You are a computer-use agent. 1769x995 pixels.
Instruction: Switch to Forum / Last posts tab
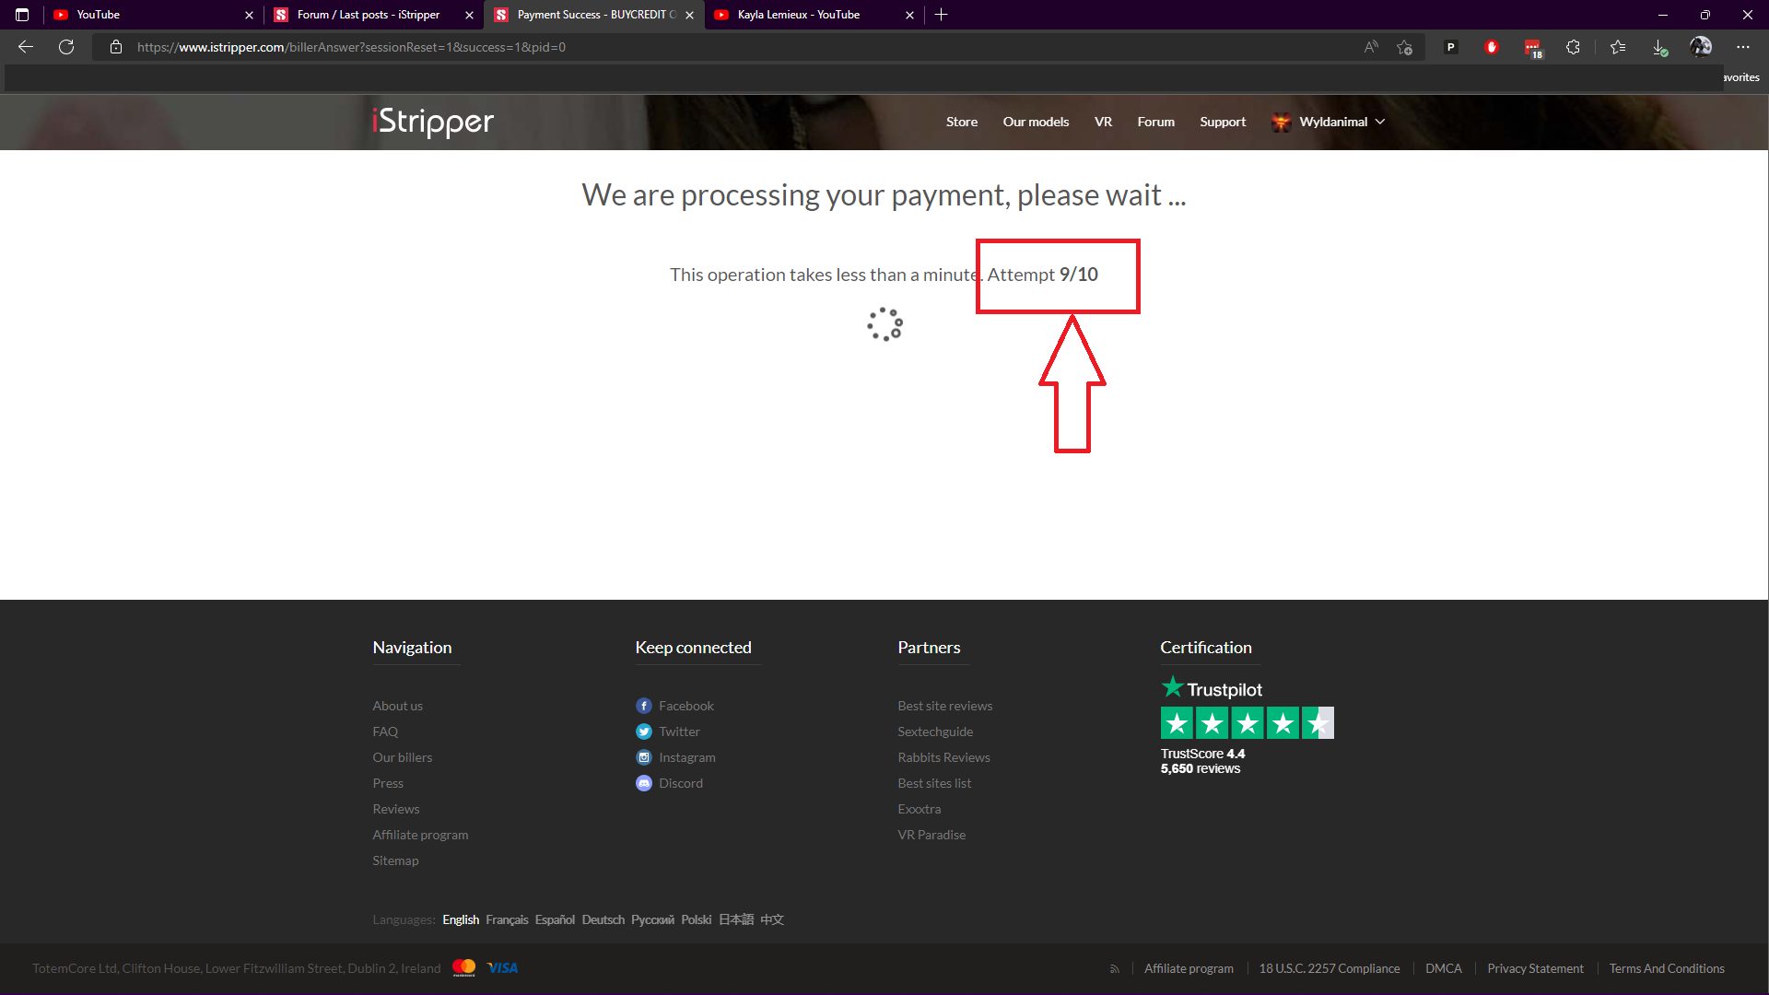coord(369,15)
